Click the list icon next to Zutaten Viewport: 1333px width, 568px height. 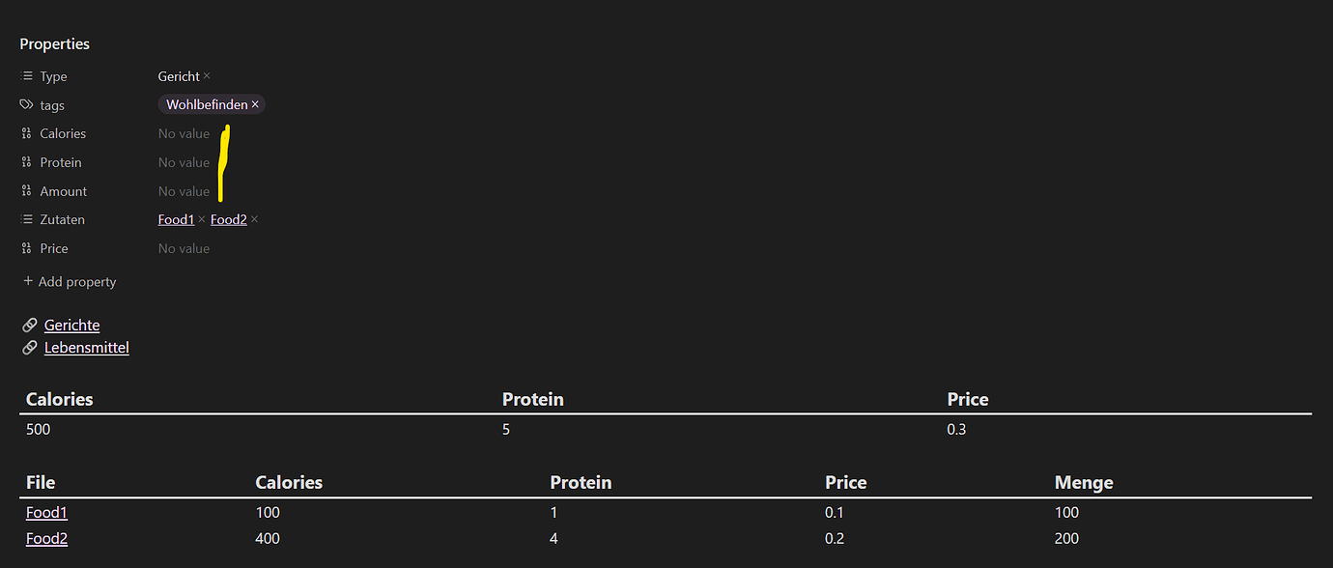click(26, 219)
